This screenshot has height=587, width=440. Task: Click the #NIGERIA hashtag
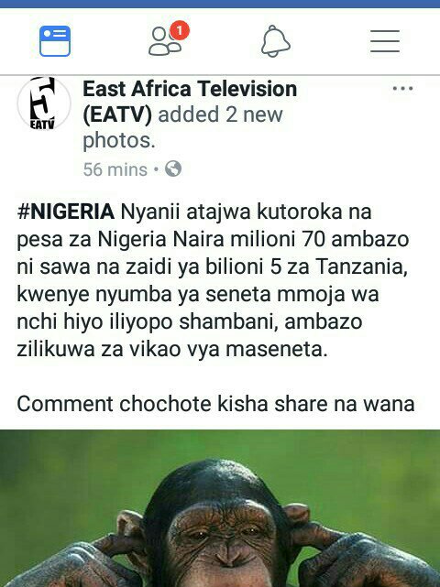[66, 212]
